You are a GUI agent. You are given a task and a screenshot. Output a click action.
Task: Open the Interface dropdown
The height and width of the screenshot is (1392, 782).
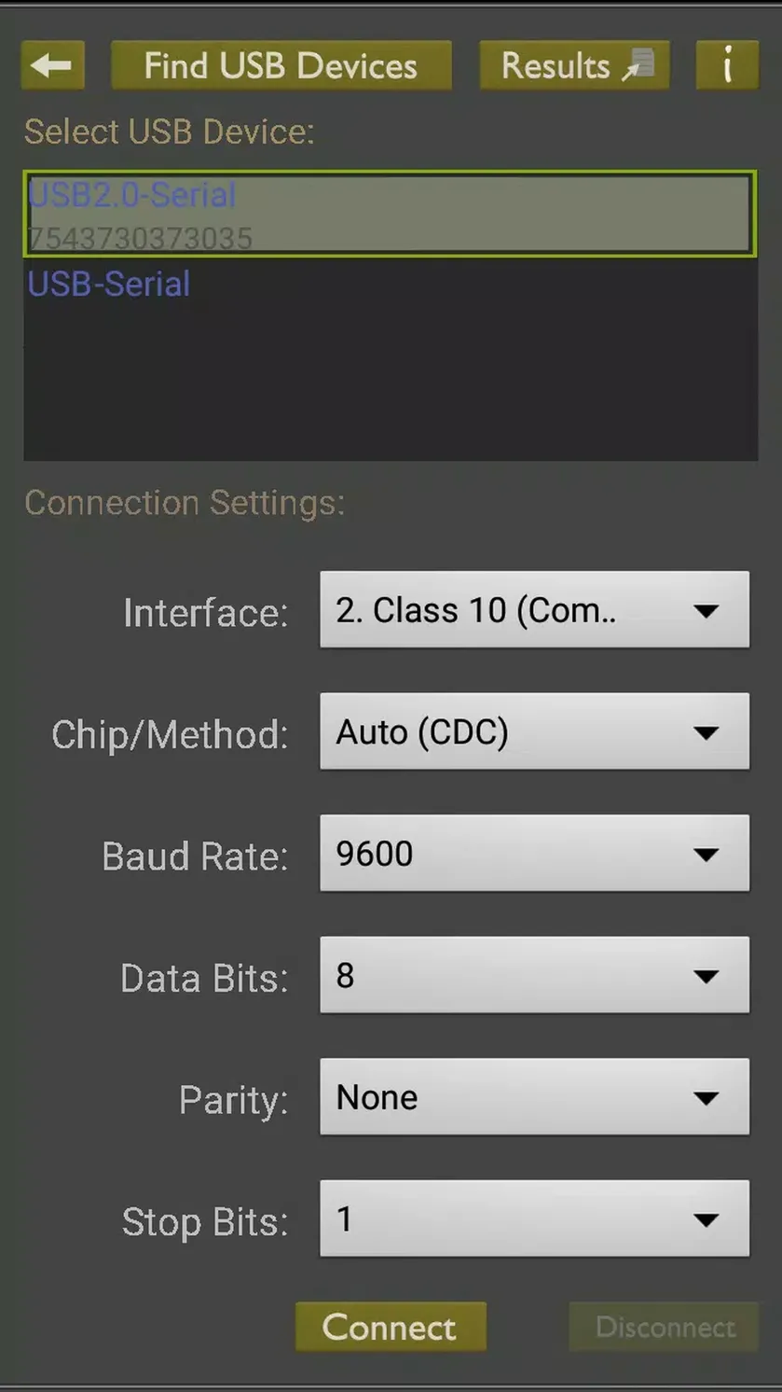pyautogui.click(x=534, y=610)
